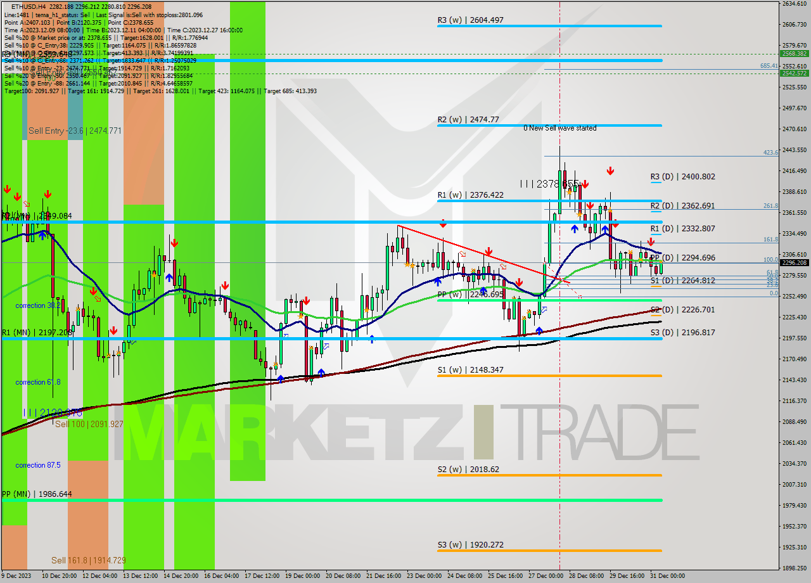Screen dimensions: 811x583
Task: Click the Fibonacci 0.0 level label
Action: tap(774, 293)
